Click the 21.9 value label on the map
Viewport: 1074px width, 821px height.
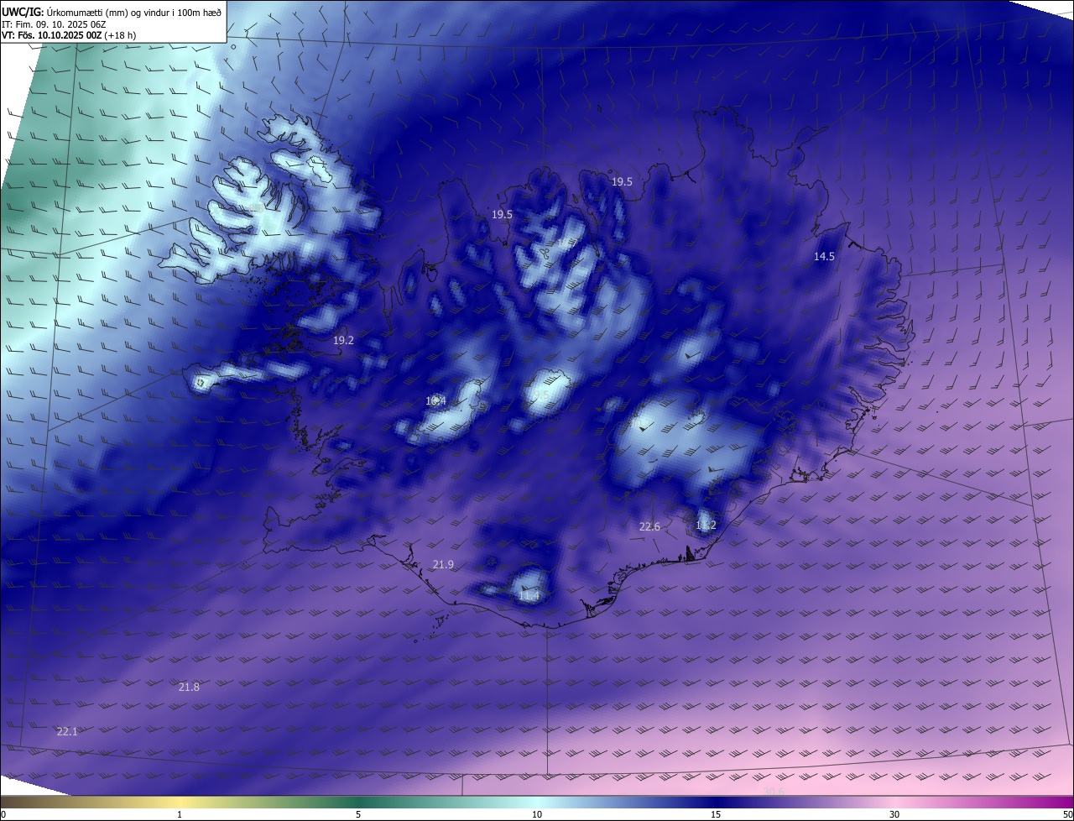point(443,565)
